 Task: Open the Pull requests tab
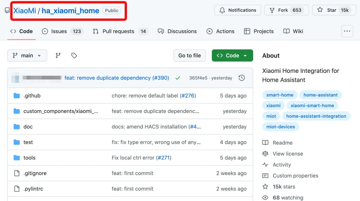121,31
